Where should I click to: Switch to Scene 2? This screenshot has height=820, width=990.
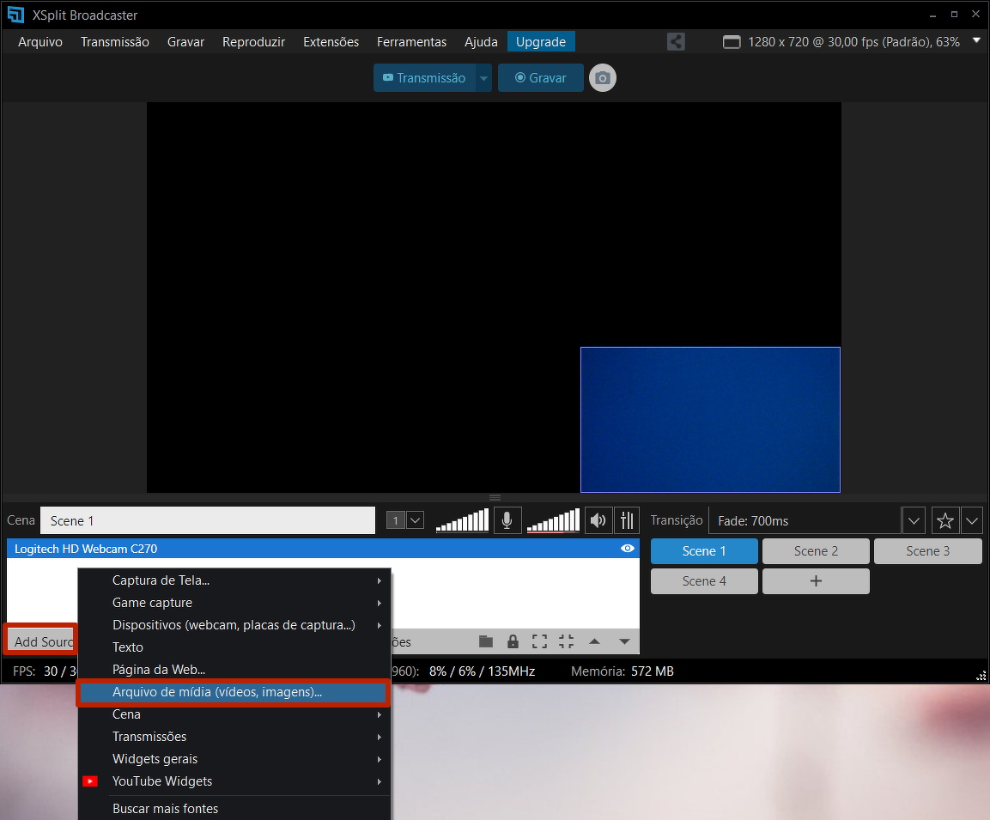[x=816, y=551]
